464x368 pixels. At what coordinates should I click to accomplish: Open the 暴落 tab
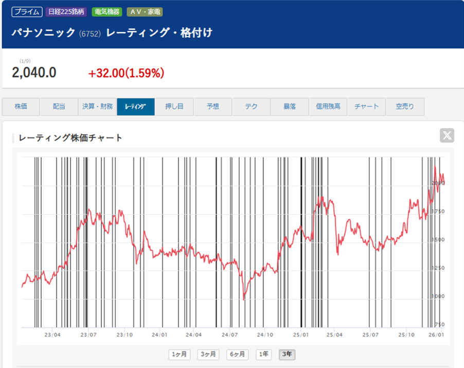(290, 107)
